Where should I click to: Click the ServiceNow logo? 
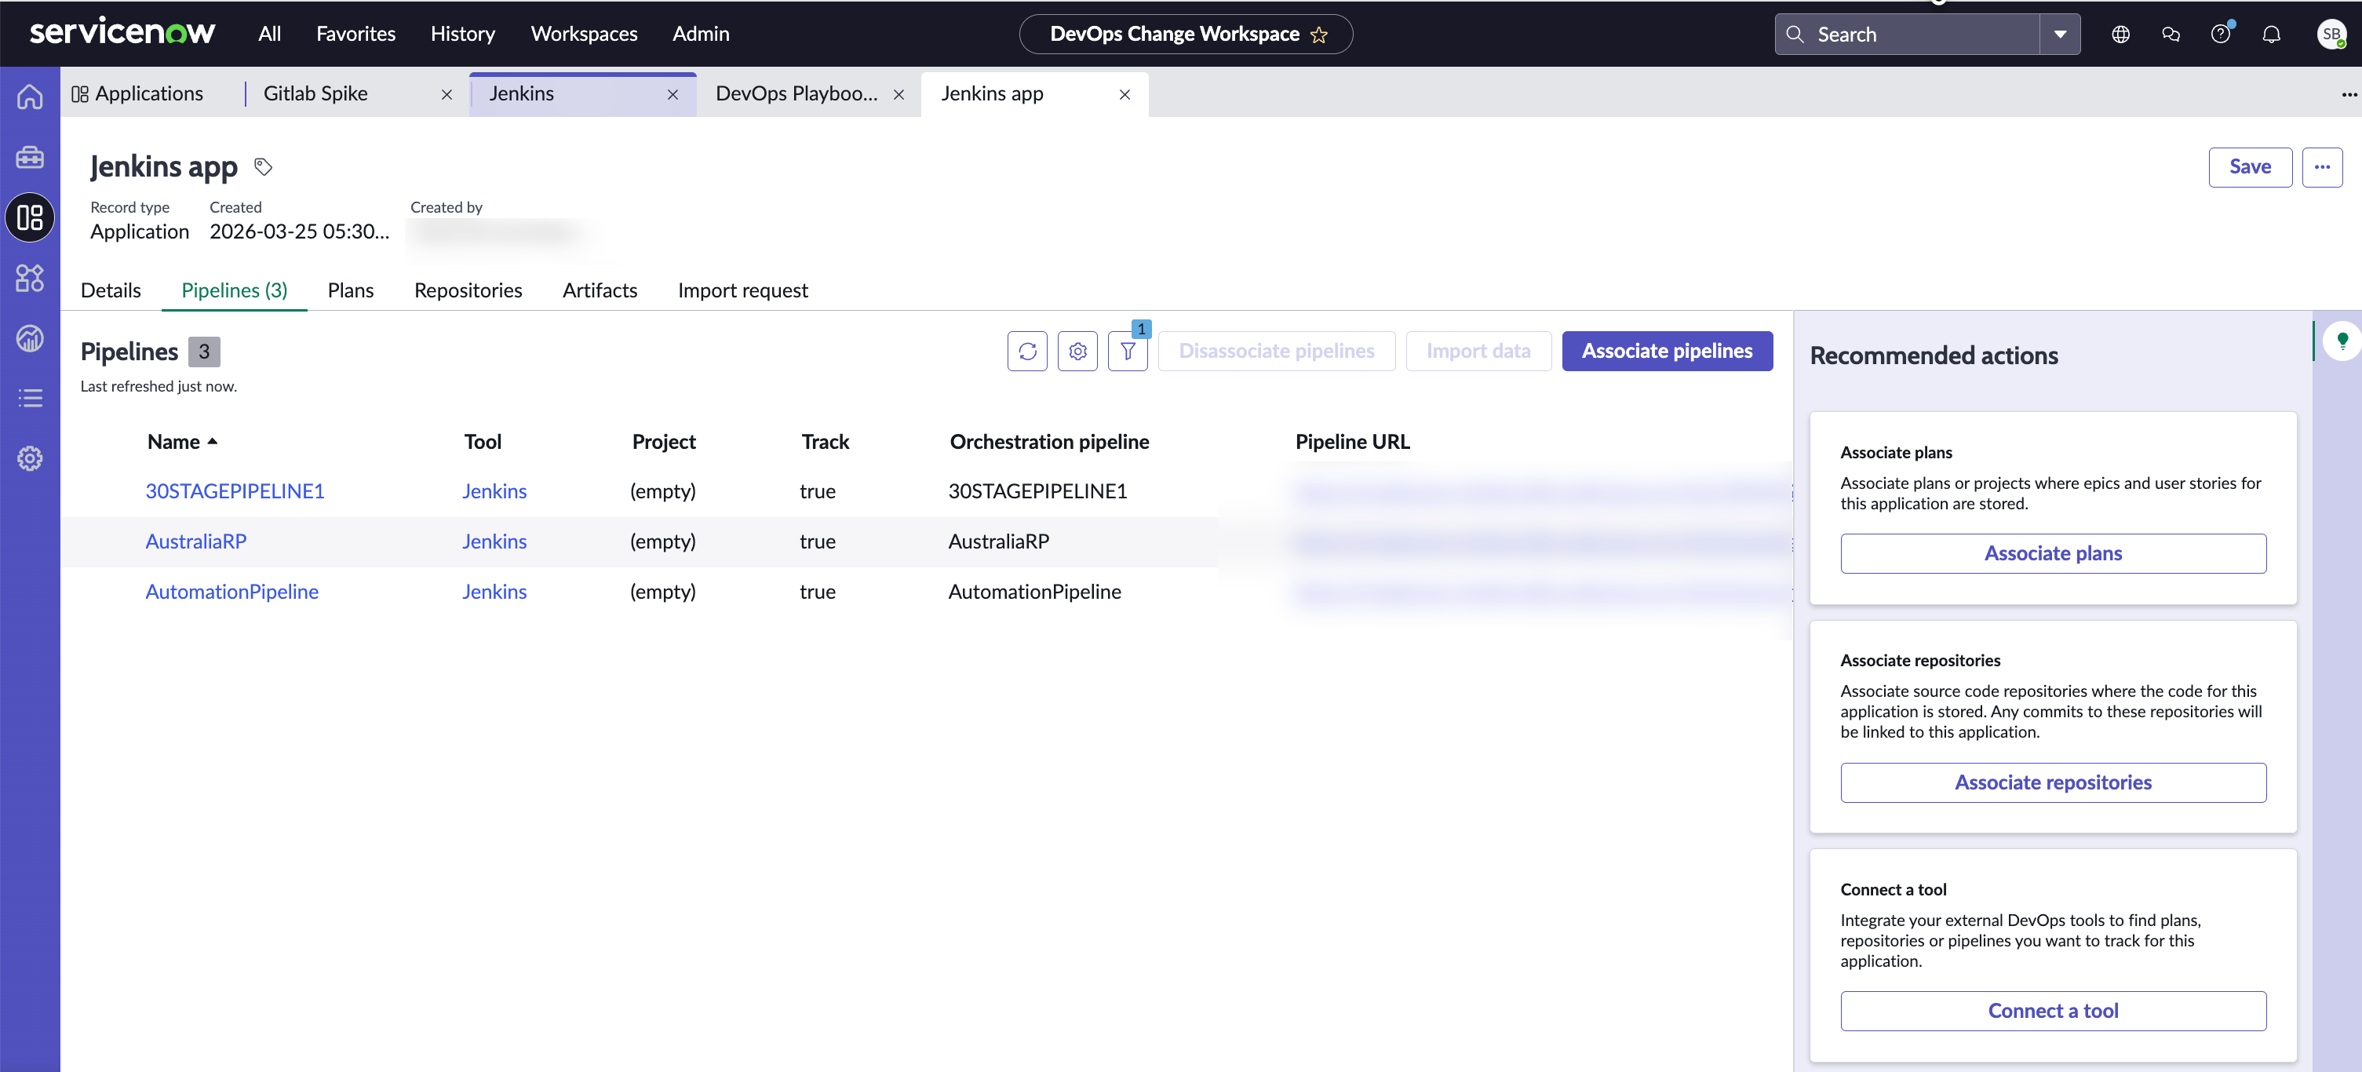[x=122, y=33]
